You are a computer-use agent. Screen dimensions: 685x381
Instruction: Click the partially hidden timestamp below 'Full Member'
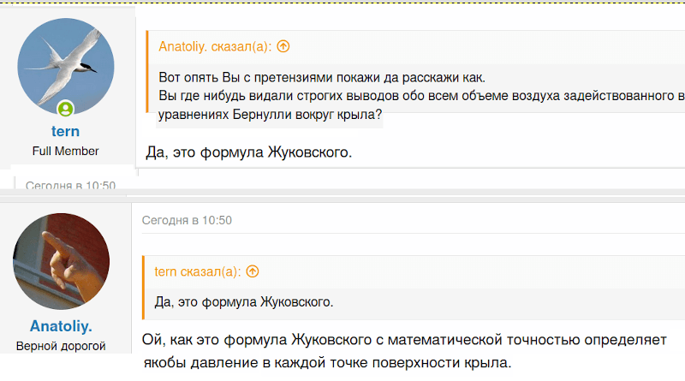pyautogui.click(x=70, y=184)
